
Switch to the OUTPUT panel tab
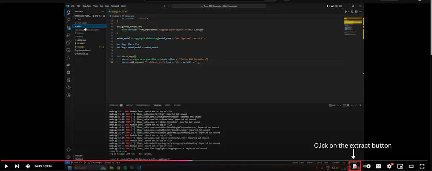tap(130, 105)
